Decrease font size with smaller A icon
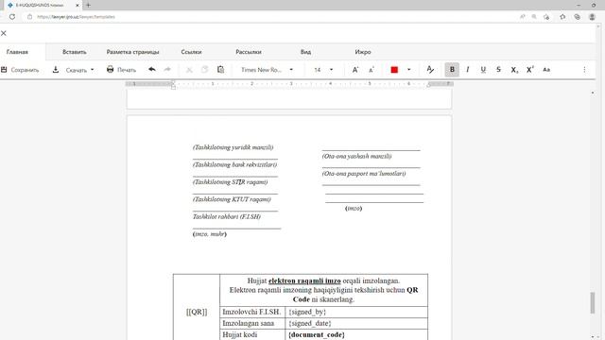 (372, 70)
